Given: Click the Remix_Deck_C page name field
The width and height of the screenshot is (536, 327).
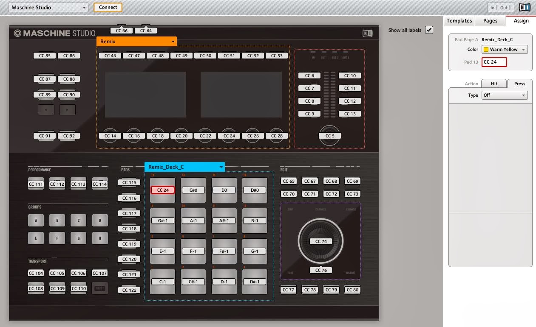Looking at the screenshot, I should 497,39.
